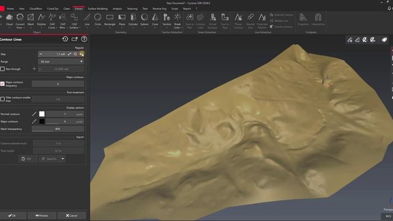Open the Analysis ribbon tab
The image size is (393, 221).
(117, 9)
